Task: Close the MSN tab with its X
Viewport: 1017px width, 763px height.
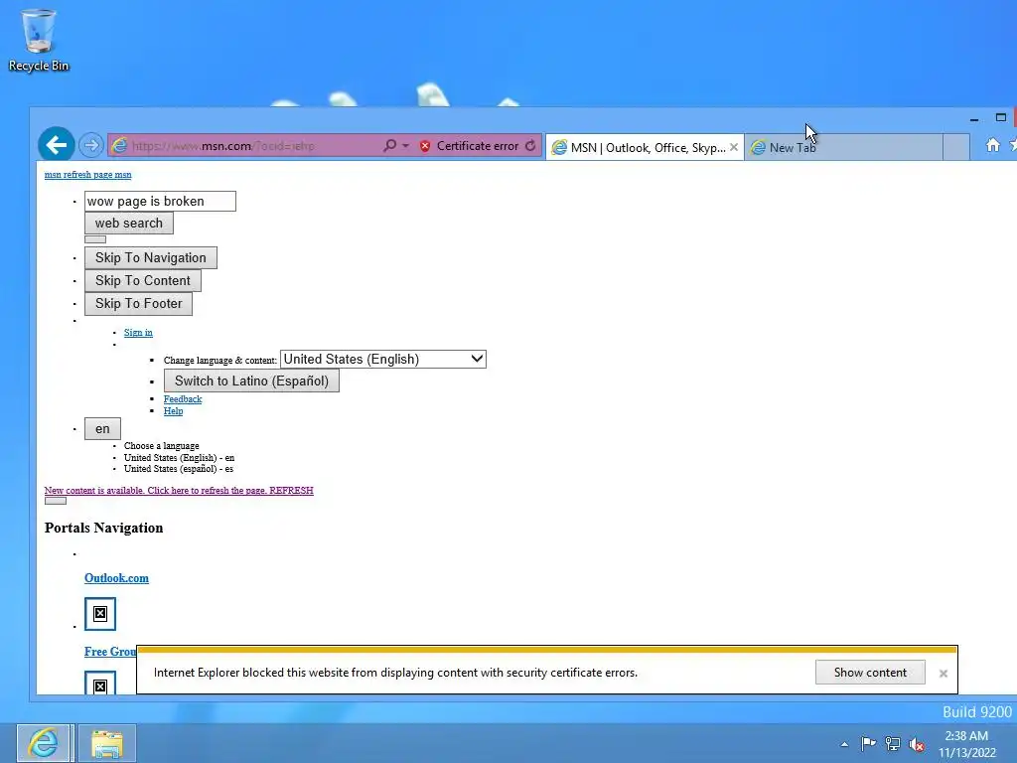Action: click(x=734, y=147)
